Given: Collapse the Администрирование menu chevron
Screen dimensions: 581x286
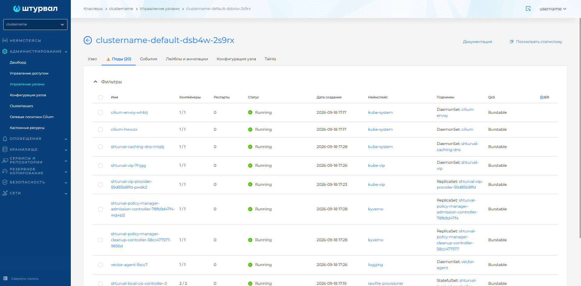Looking at the screenshot, I should click(x=66, y=52).
